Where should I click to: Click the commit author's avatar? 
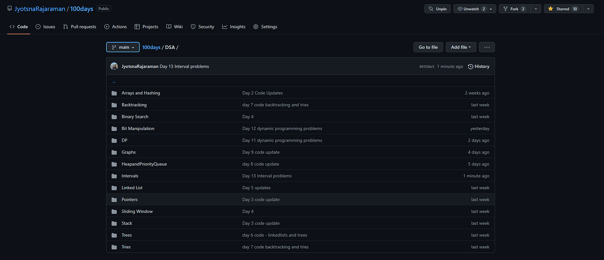point(114,66)
